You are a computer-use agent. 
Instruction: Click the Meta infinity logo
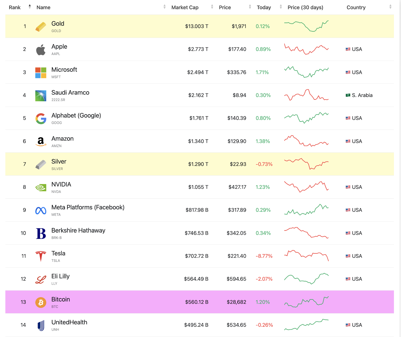coord(41,210)
